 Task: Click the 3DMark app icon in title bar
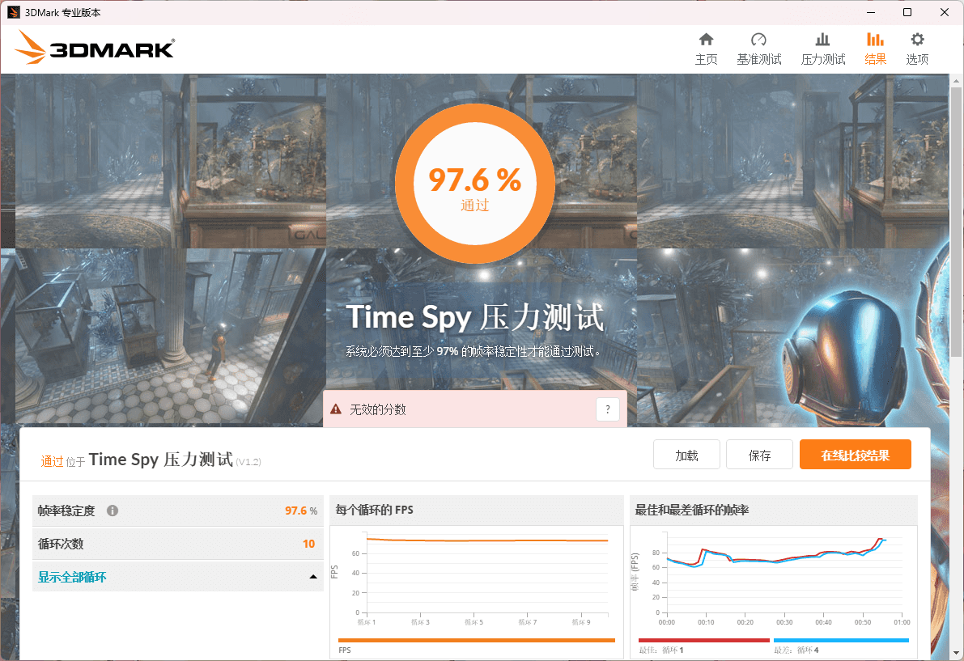13,13
